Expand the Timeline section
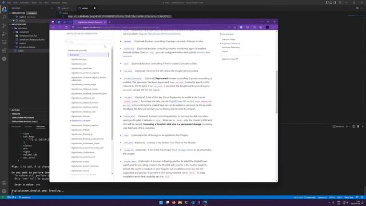This screenshot has height=206, width=366. 16,114
